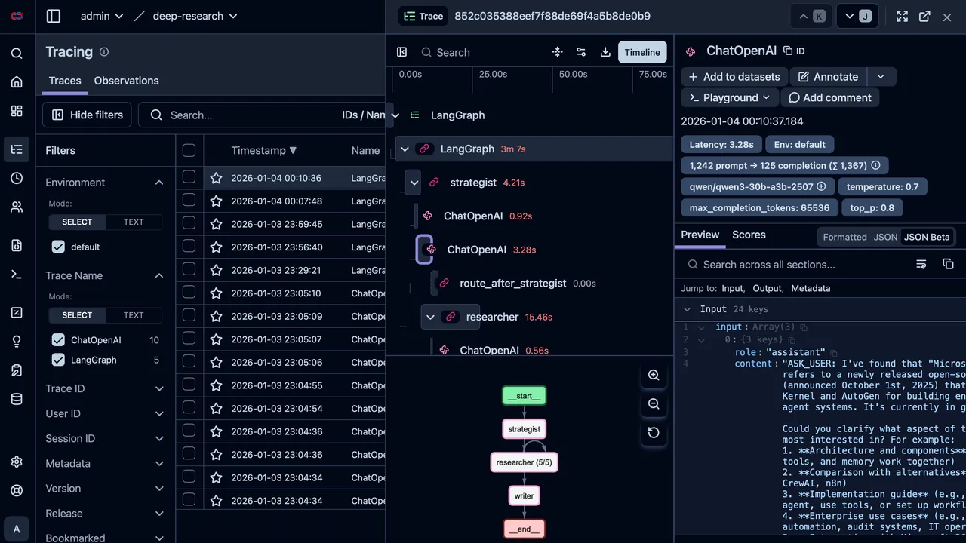Open Prompts document icon in navigation rail
This screenshot has height=543, width=966.
[x=17, y=245]
